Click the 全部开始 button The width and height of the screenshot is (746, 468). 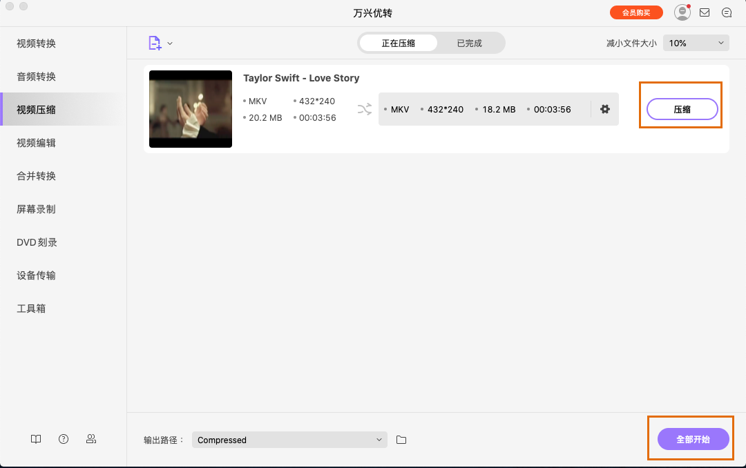pos(691,439)
